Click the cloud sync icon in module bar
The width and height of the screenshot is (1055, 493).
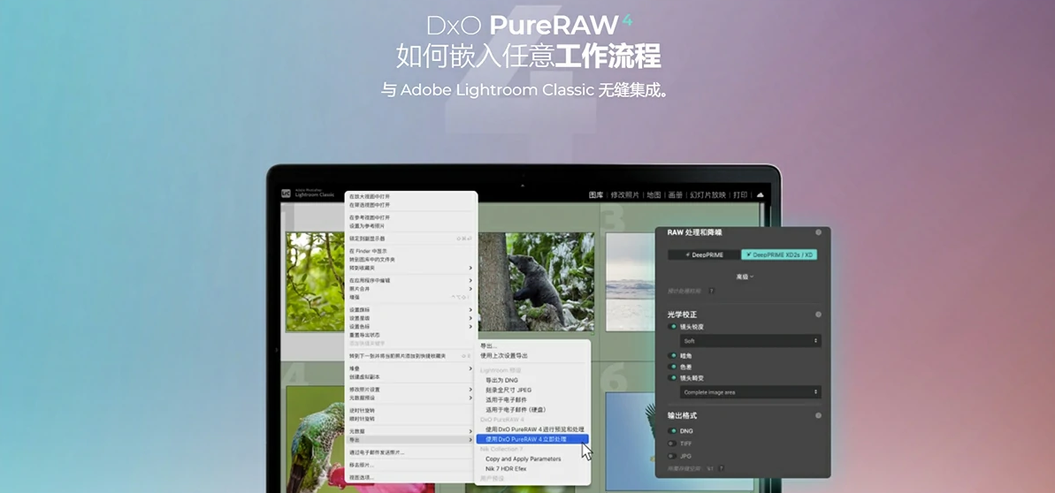point(761,195)
